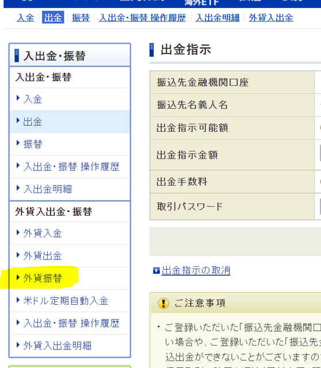Screen dimensions: 321x368
Task: Click the 出金指示金額 row label
Action: pyautogui.click(x=187, y=155)
